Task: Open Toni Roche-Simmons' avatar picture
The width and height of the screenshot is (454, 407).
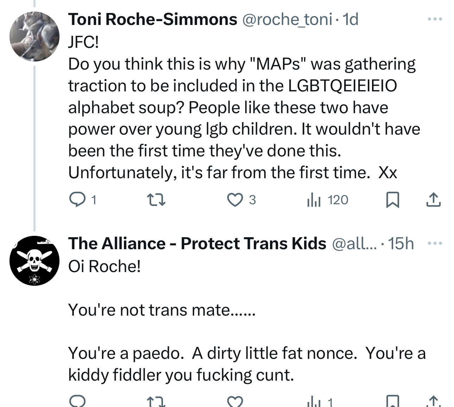Action: coord(34,37)
